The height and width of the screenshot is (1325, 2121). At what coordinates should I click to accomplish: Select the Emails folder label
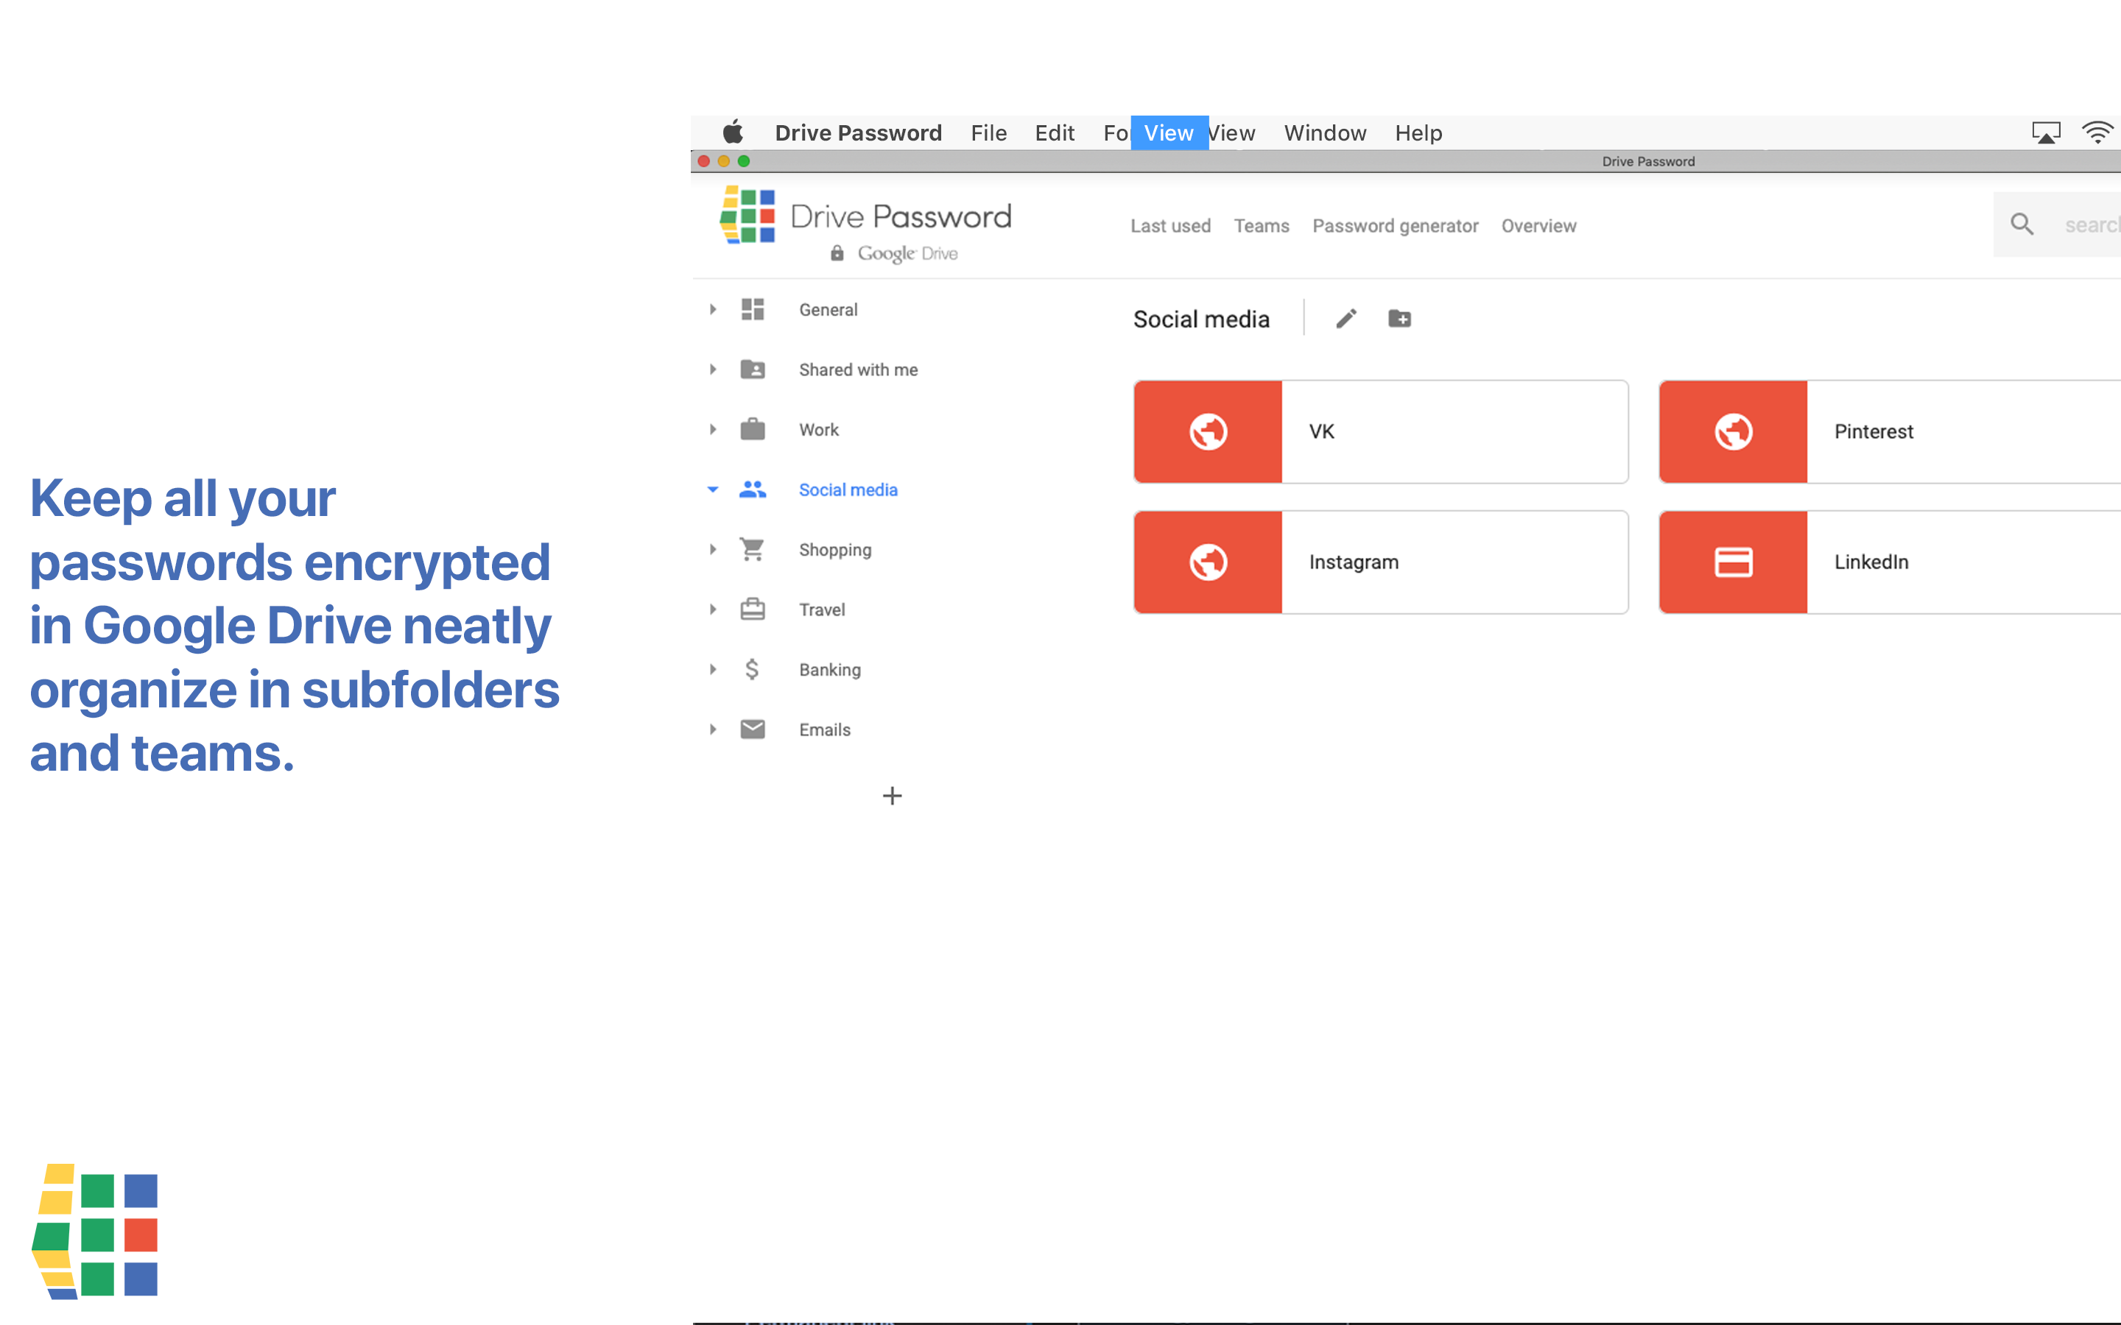pos(825,729)
